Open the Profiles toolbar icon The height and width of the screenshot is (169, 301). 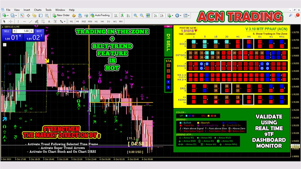(13, 15)
